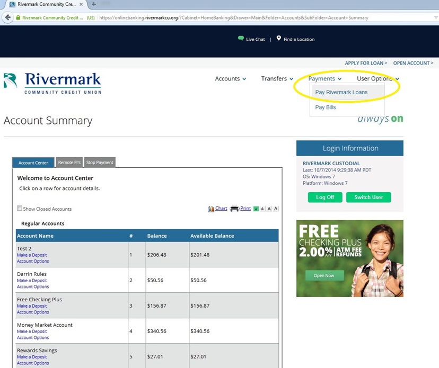Open Account Options under Rewards Savings
This screenshot has width=439, height=368.
(33, 363)
